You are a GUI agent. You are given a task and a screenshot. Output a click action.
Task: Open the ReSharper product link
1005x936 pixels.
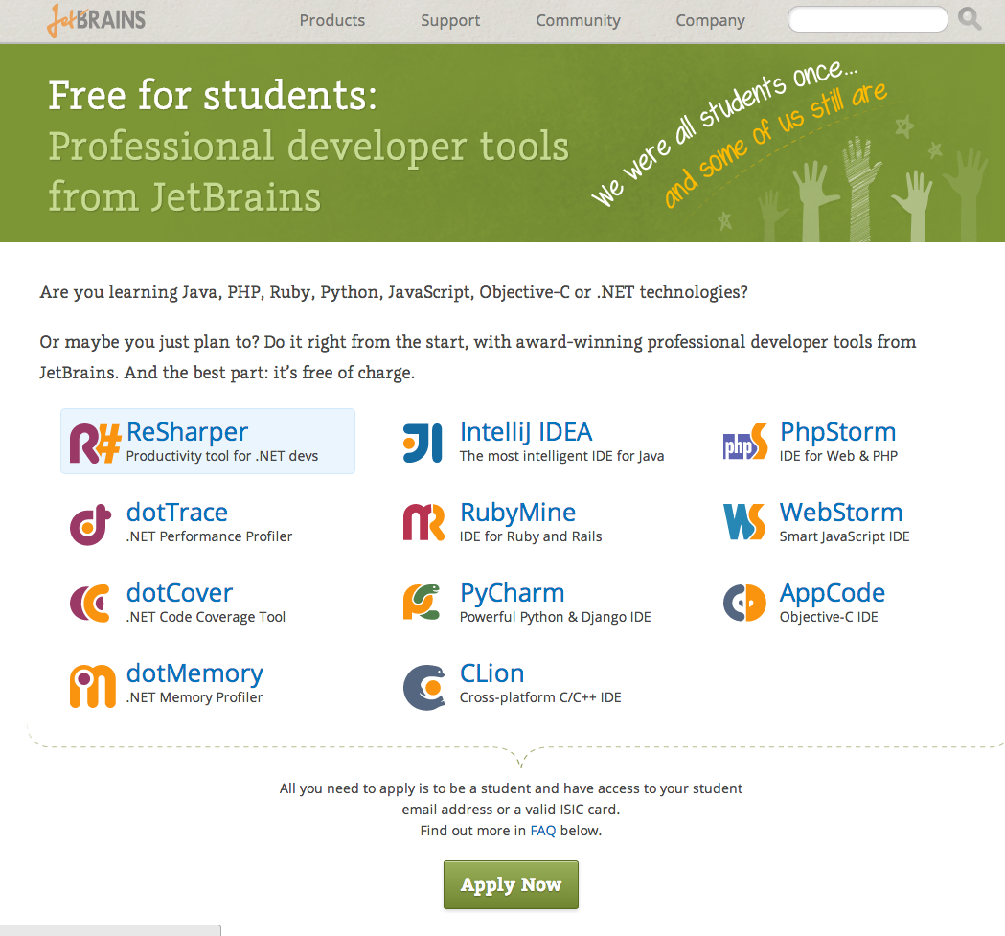(187, 432)
